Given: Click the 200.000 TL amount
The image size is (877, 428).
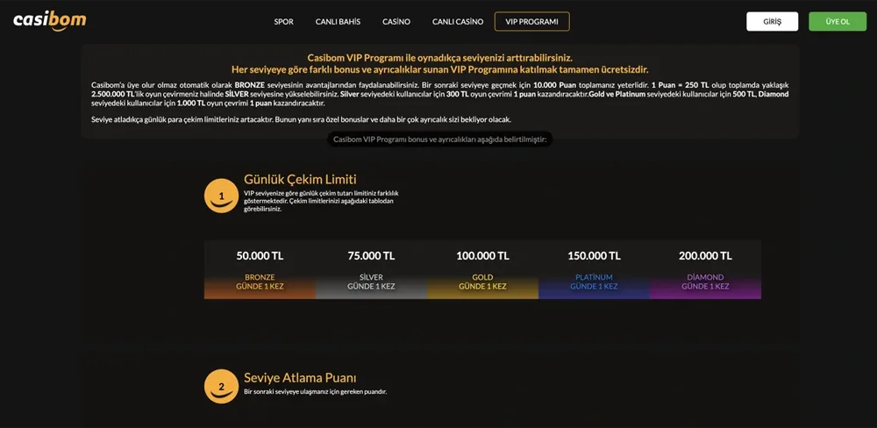Looking at the screenshot, I should click(705, 256).
